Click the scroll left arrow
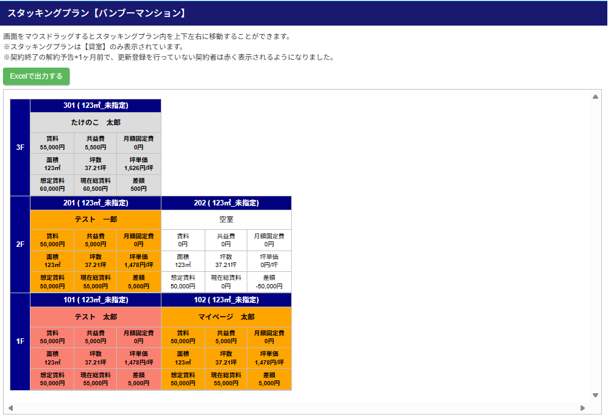The width and height of the screenshot is (611, 420). click(10, 408)
